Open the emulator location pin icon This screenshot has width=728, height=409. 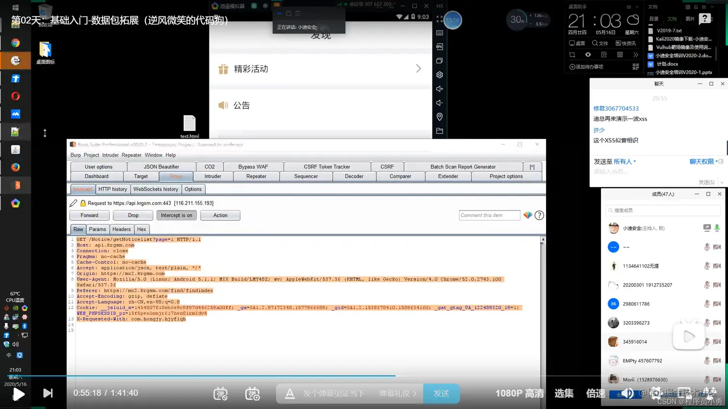(x=440, y=117)
